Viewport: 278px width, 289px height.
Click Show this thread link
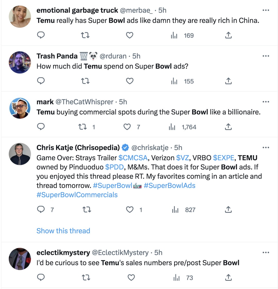pyautogui.click(x=63, y=231)
